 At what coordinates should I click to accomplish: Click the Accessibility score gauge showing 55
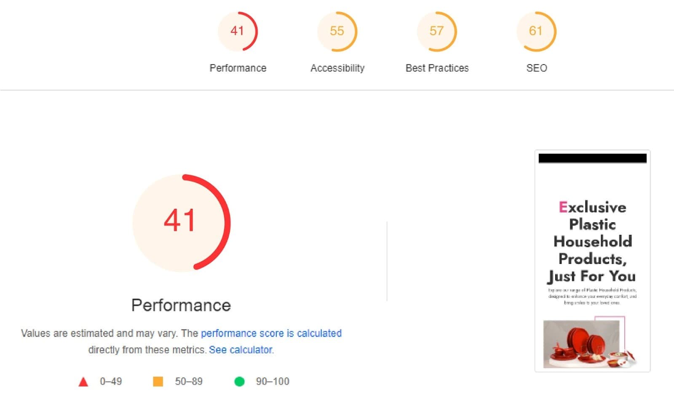(x=337, y=32)
